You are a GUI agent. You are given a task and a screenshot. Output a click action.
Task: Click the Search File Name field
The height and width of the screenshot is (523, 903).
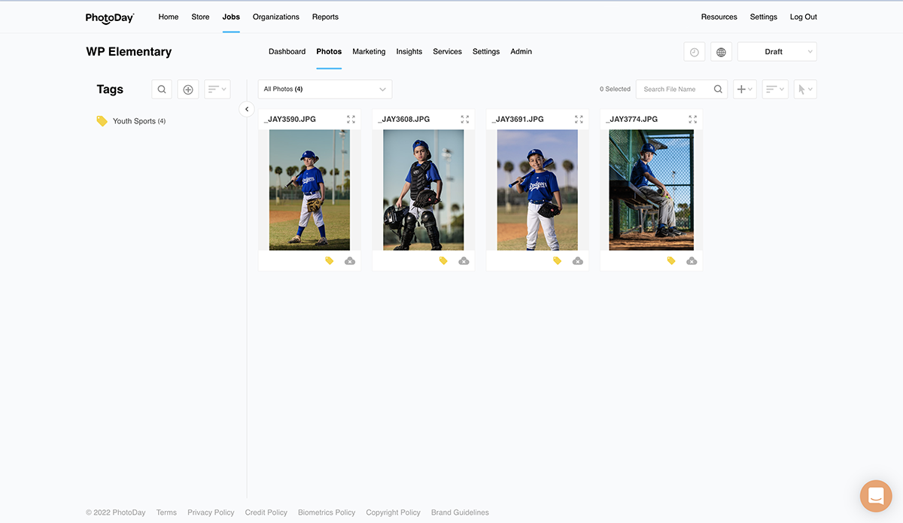click(673, 90)
